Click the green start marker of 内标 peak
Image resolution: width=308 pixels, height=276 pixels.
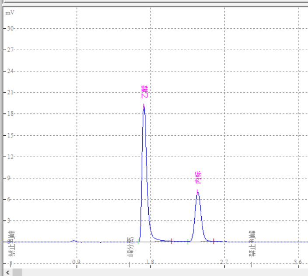188,241
